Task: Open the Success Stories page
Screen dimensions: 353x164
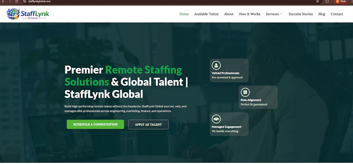Action: (301, 14)
